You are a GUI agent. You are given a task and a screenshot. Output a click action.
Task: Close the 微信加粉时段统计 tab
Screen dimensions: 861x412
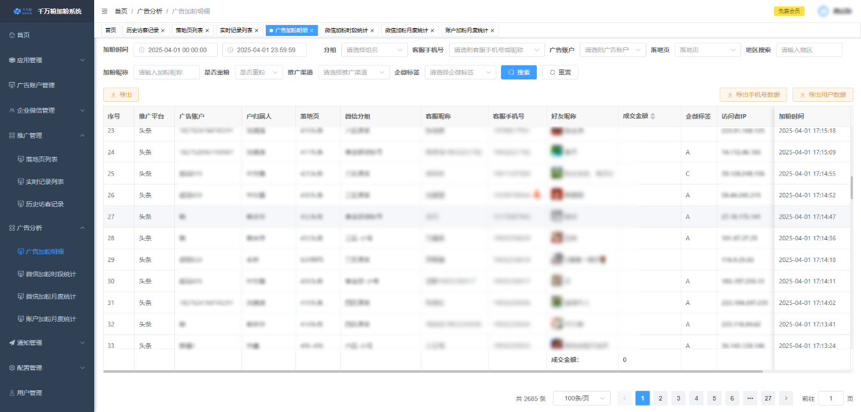(x=372, y=31)
